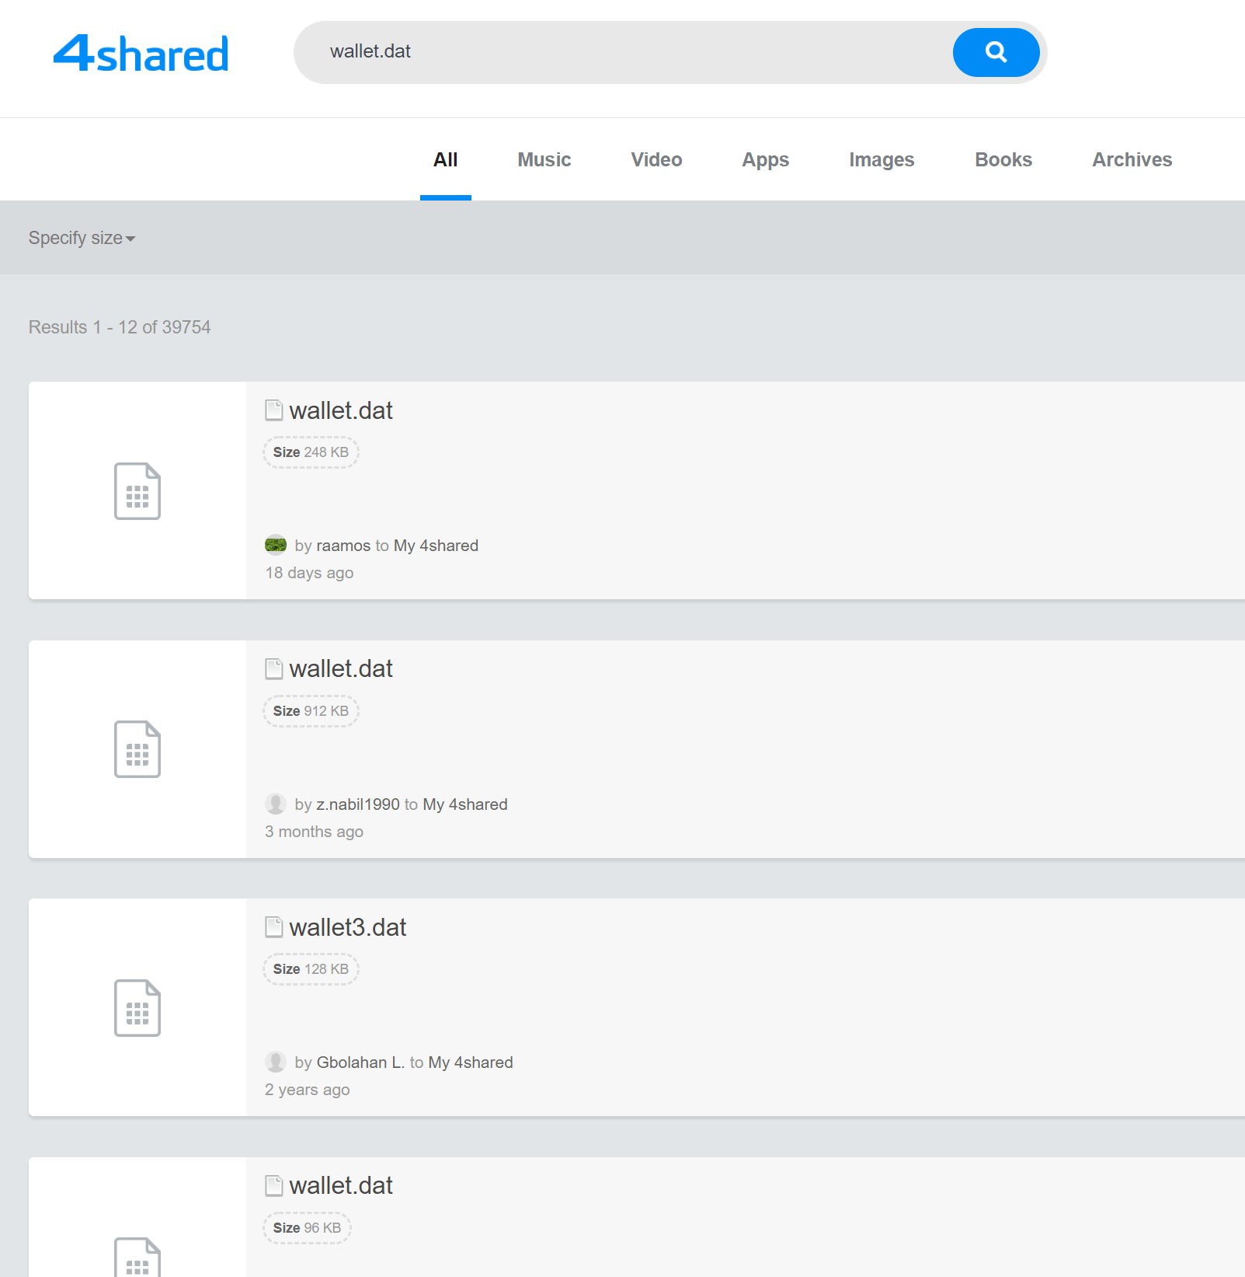Switch to the Music tab
Image resolution: width=1245 pixels, height=1277 pixels.
point(544,159)
